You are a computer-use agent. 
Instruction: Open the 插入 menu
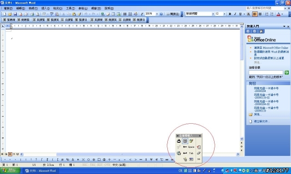coord(45,8)
